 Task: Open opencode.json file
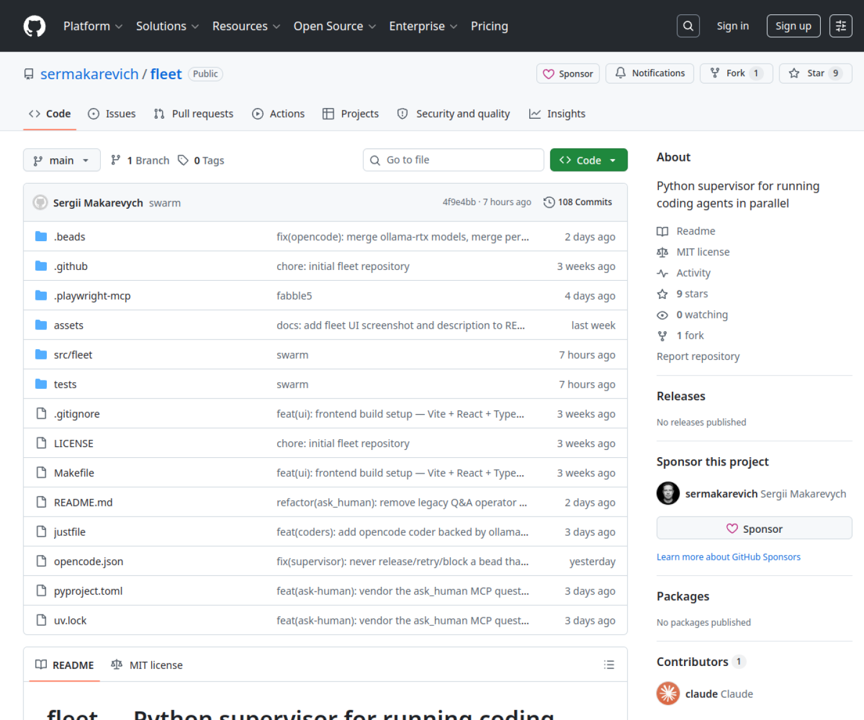click(x=89, y=562)
